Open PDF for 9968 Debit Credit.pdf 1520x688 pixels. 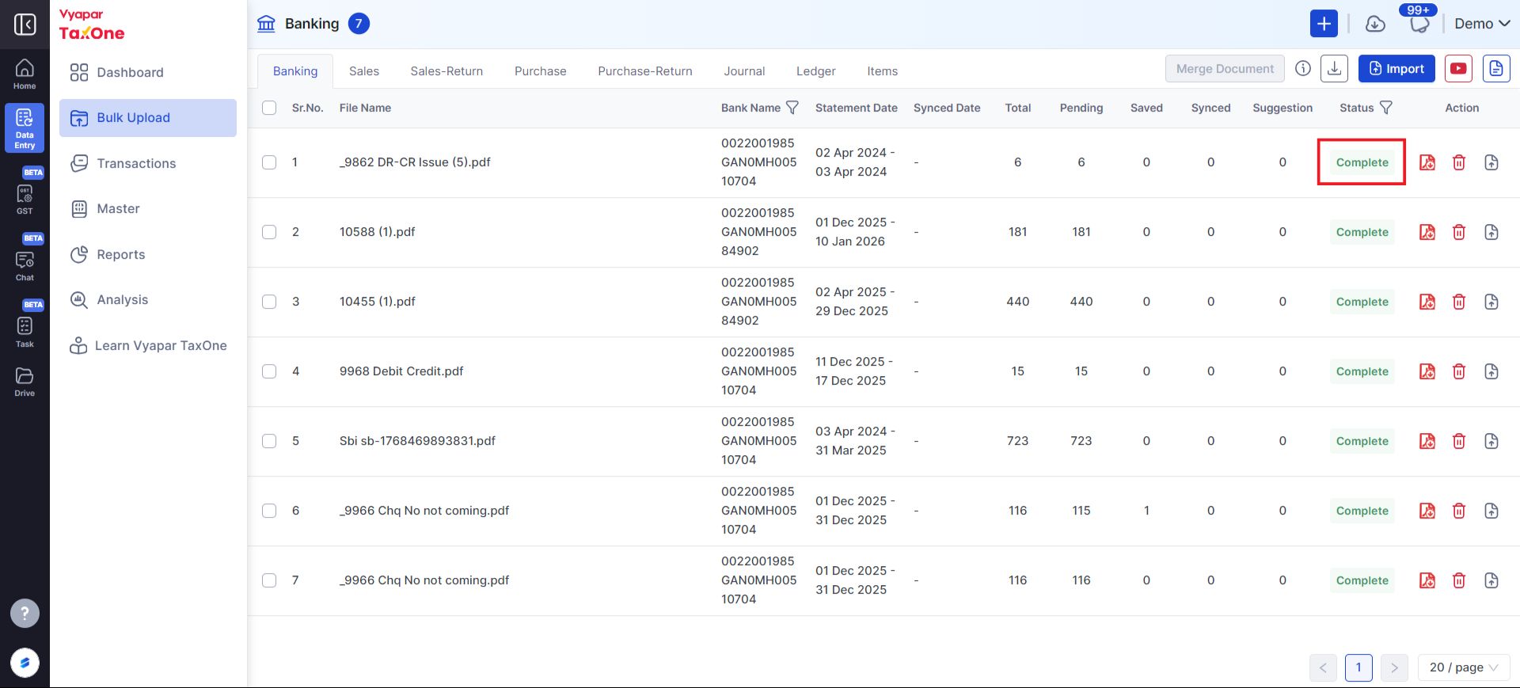[x=1427, y=371]
